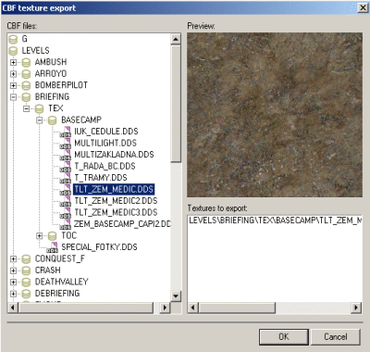Expand the BOMBERPILOT tree node
Viewport: 370px width, 352px height.
[x=13, y=85]
